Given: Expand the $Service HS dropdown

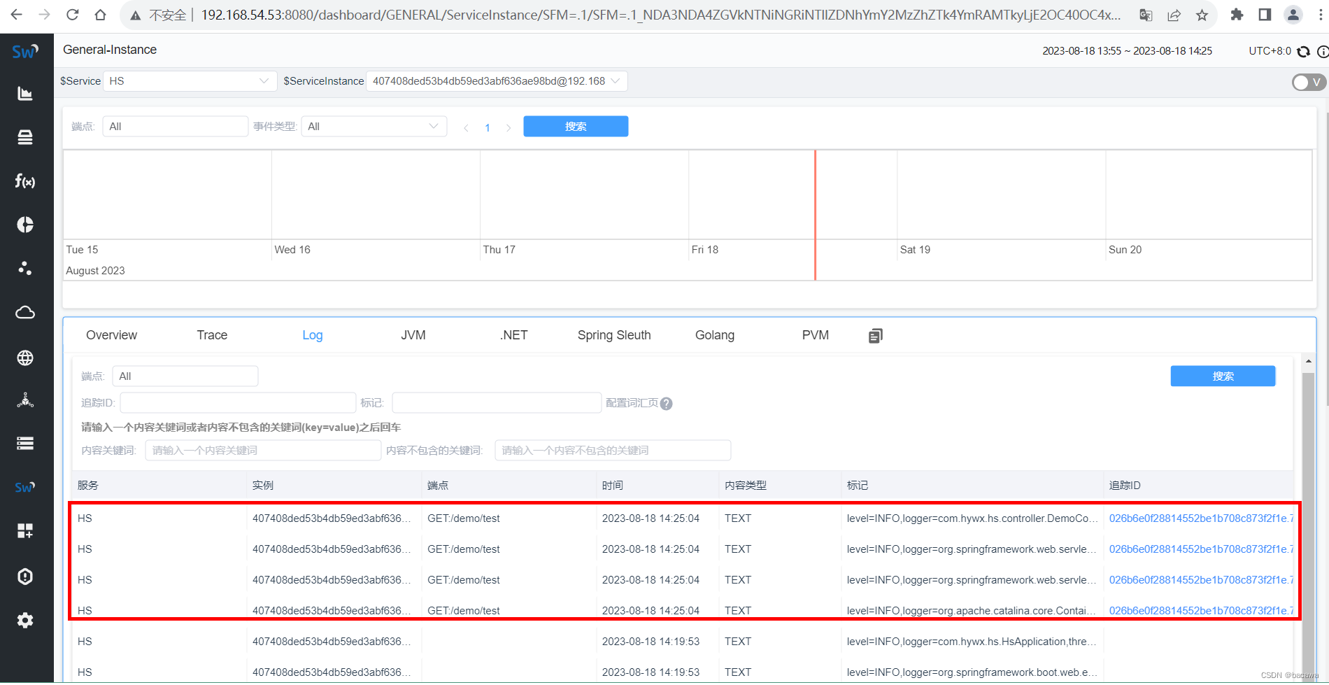Looking at the screenshot, I should (189, 81).
